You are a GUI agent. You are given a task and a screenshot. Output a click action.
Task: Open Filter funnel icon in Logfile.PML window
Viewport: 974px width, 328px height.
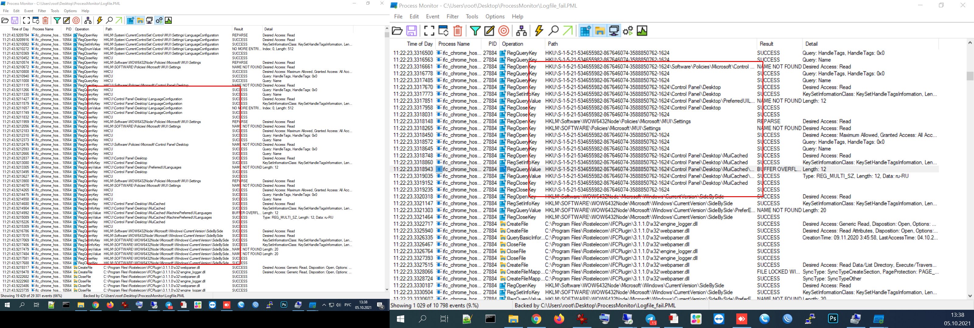[x=57, y=20]
